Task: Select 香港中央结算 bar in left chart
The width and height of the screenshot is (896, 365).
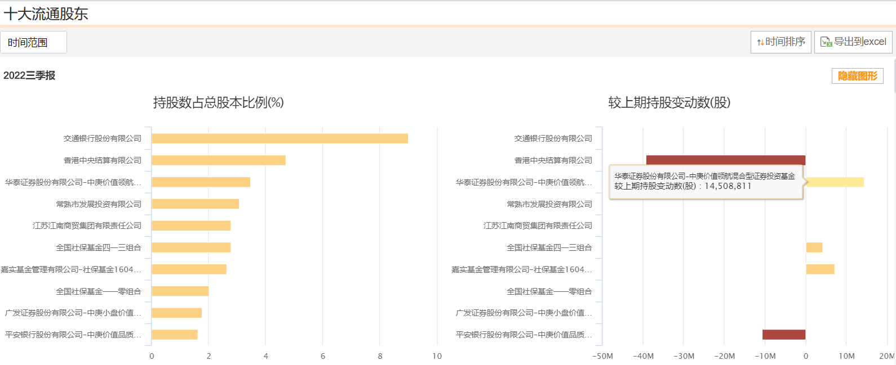Action: point(219,160)
